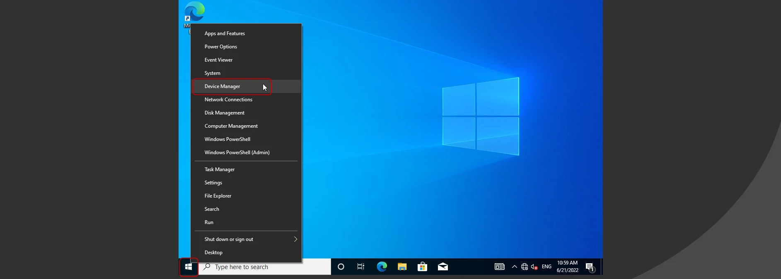Select Power Options in the context menu

point(246,47)
